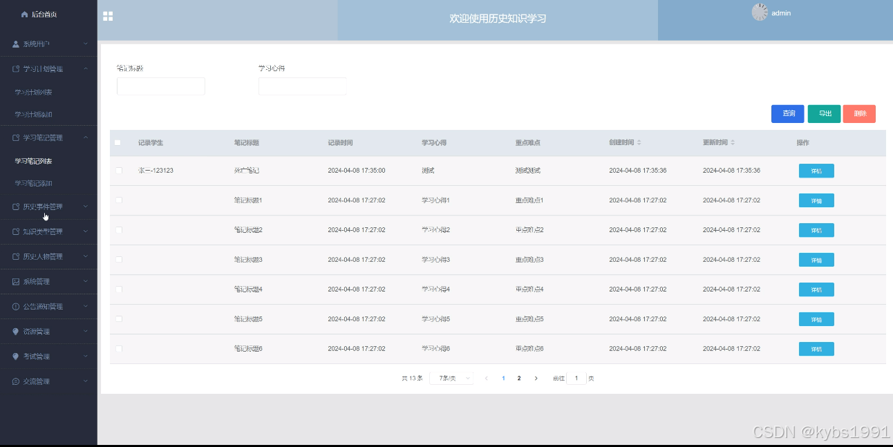Click the home icon beside 后台首页

25,15
